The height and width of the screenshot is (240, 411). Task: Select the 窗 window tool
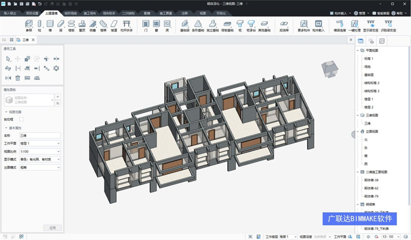[157, 26]
